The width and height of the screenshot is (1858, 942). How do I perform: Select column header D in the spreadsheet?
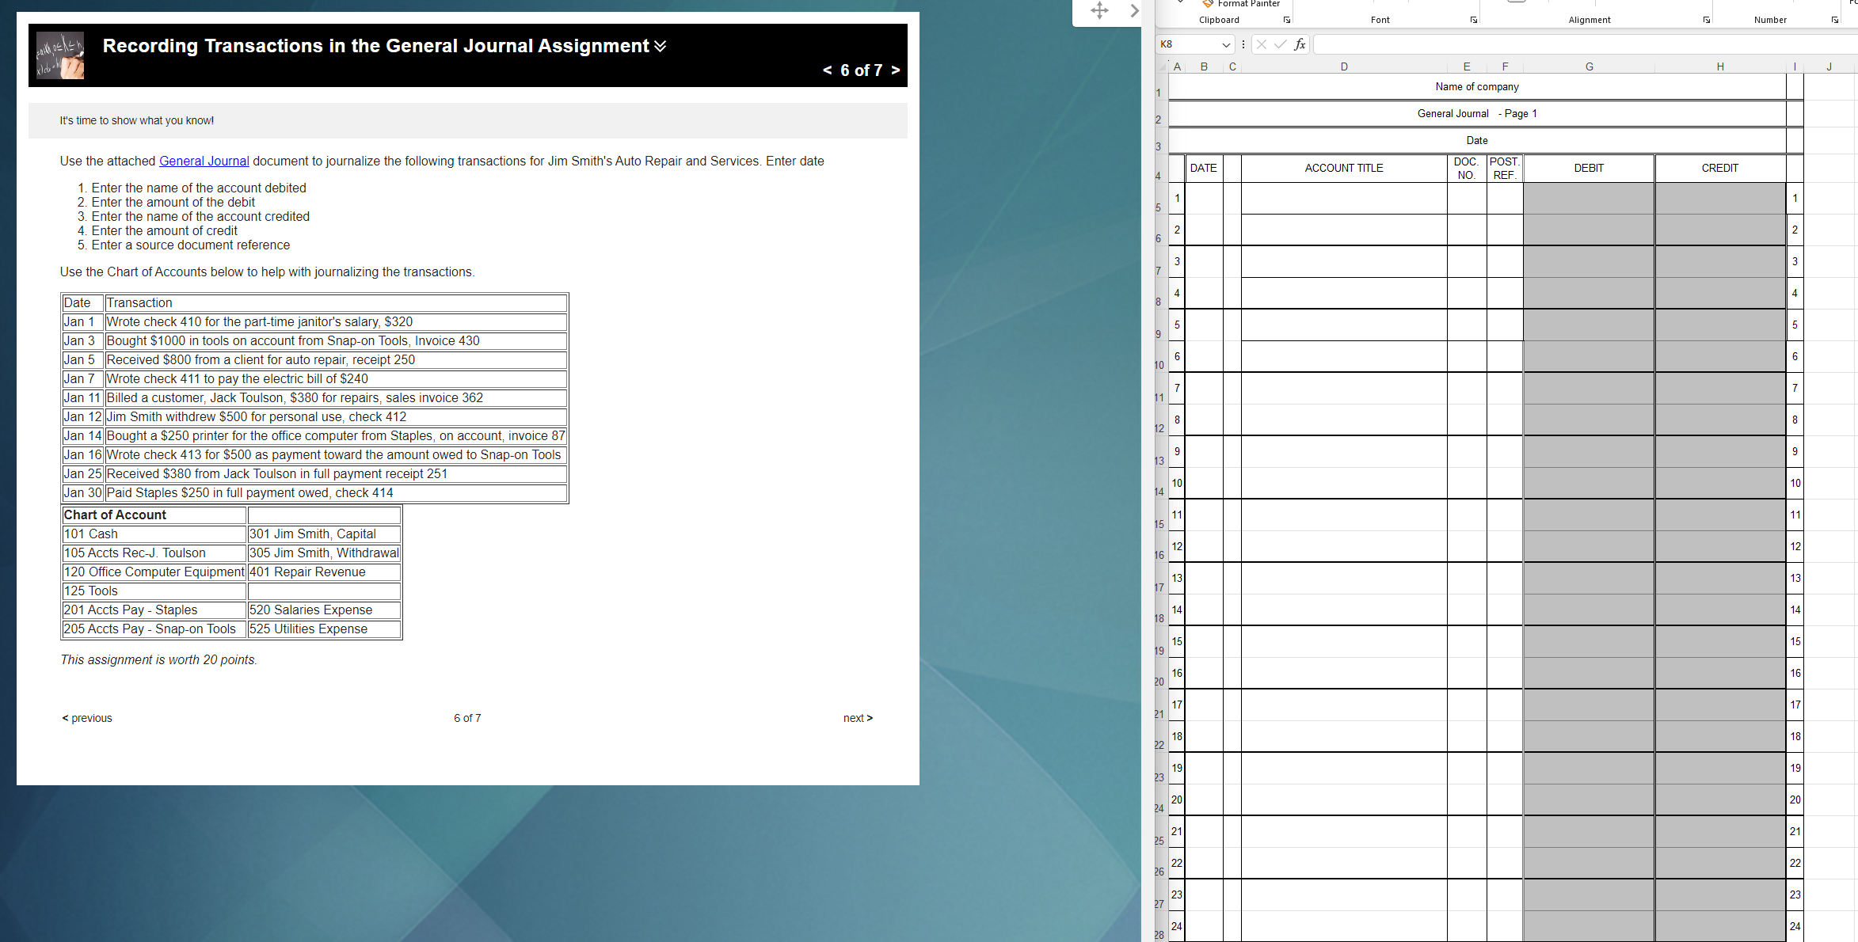pos(1344,66)
